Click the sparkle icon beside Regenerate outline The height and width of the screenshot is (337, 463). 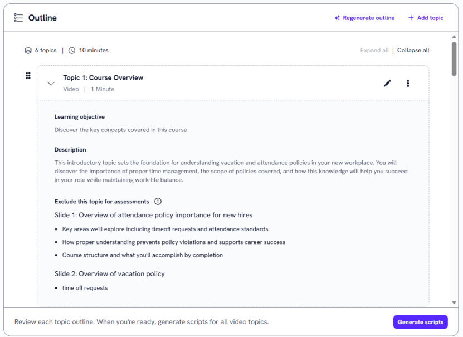[x=337, y=18]
